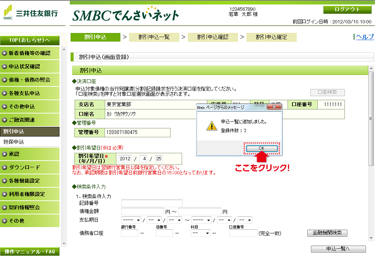Open the 支払期日 end year dropdown
376x256 pixels.
pyautogui.click(x=201, y=220)
